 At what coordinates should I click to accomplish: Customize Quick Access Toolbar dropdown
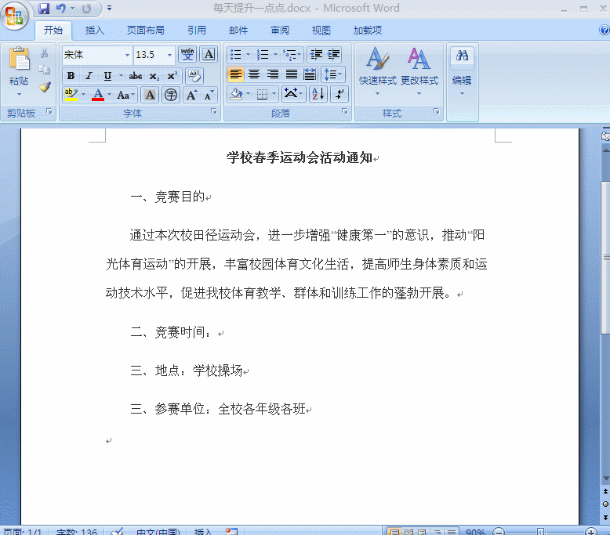click(x=109, y=8)
